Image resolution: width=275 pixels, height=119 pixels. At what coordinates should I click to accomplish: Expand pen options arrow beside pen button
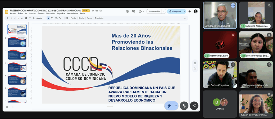click(176, 106)
